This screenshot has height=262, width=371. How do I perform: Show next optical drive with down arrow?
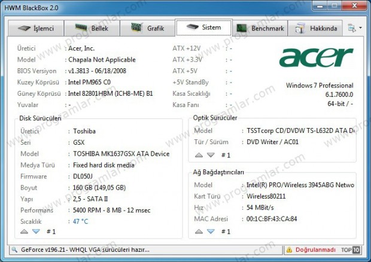point(211,155)
